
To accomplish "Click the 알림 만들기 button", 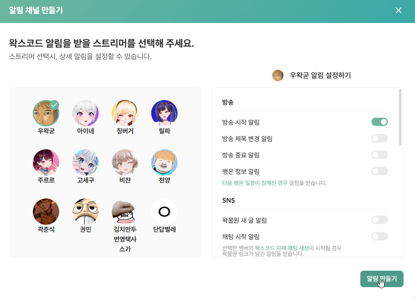I will pos(382,278).
